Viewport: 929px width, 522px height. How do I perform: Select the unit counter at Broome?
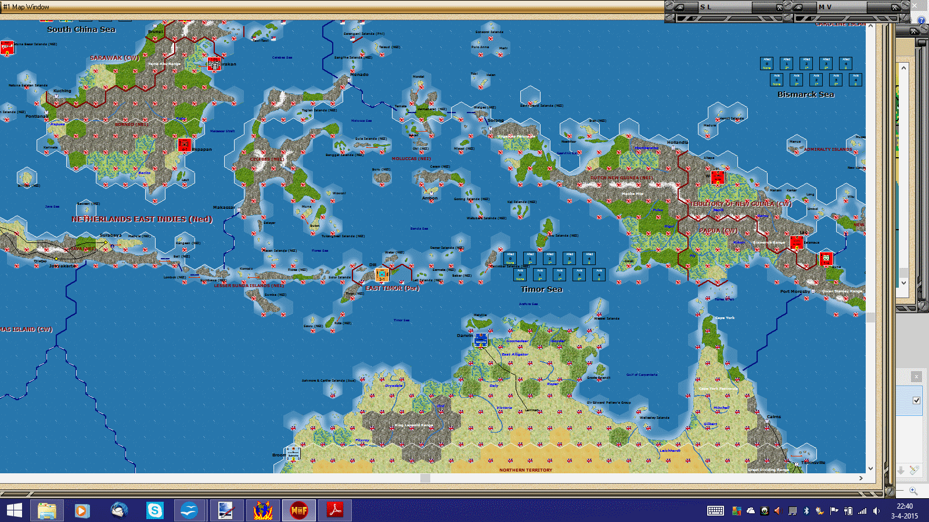point(293,453)
